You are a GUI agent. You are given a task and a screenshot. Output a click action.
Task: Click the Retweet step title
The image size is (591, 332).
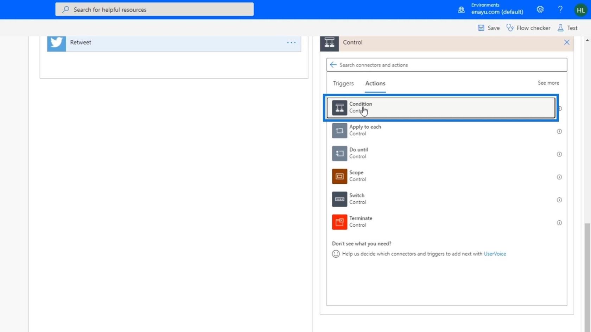tap(81, 42)
